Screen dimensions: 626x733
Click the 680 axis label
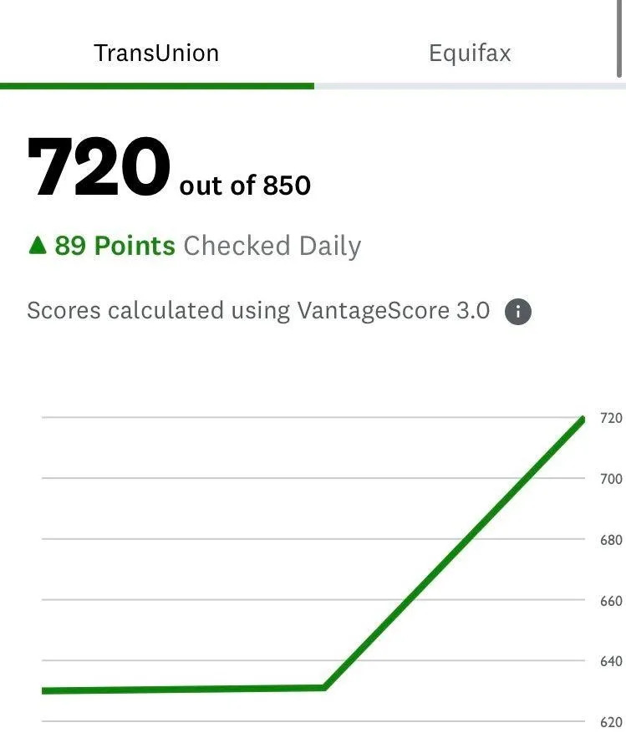(x=611, y=540)
